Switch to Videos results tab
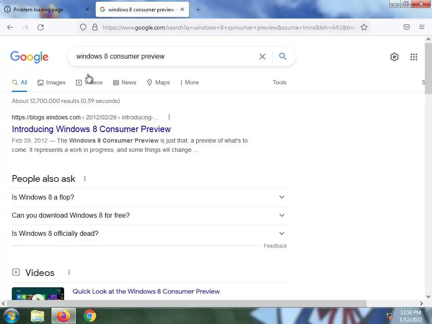 [89, 82]
